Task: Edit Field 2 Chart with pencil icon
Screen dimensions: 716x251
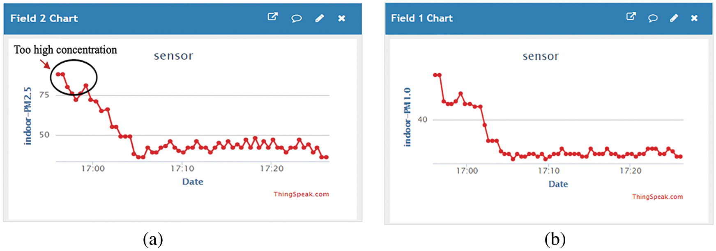Action: (x=320, y=18)
